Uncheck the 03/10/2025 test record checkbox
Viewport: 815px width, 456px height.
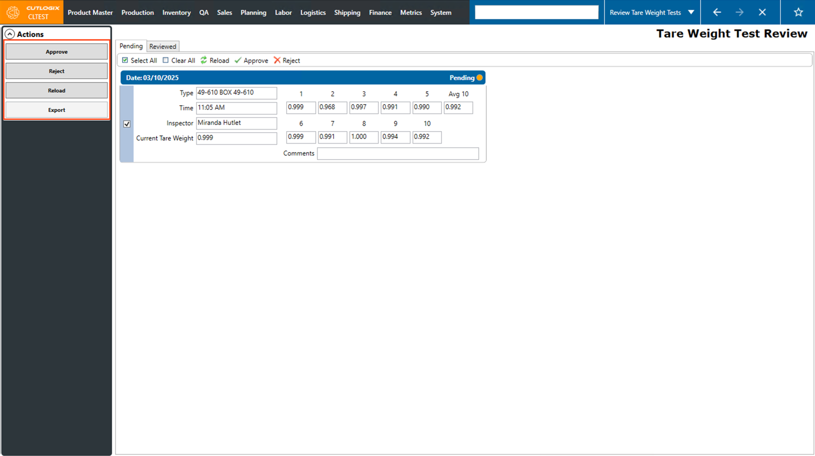click(x=126, y=124)
